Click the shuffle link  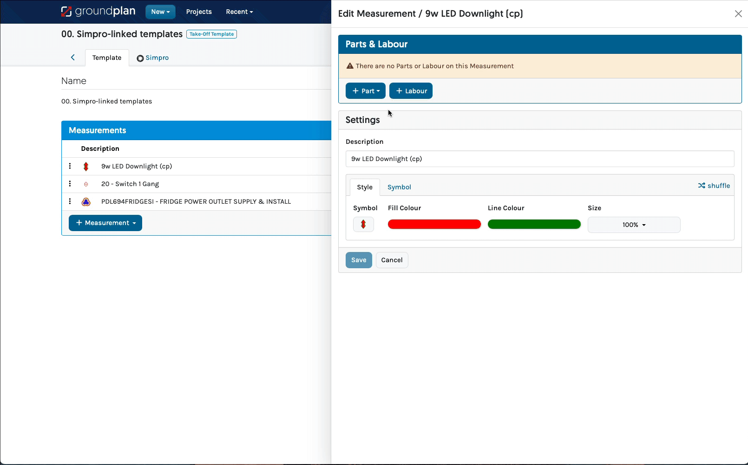714,186
